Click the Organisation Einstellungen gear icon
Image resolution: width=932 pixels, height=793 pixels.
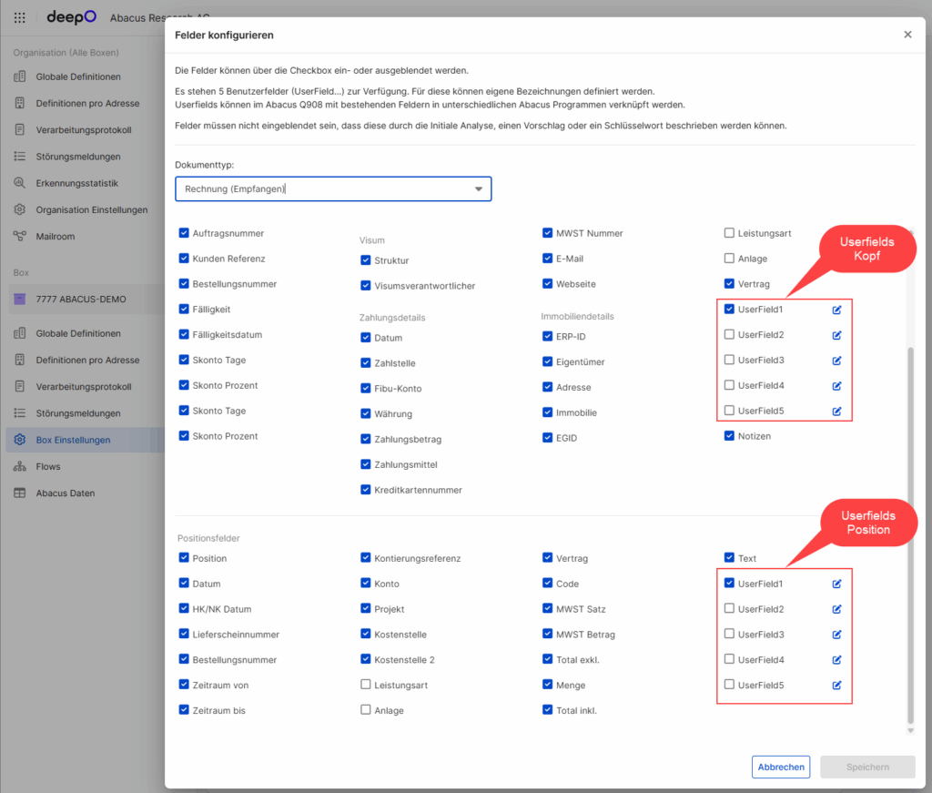pyautogui.click(x=20, y=209)
